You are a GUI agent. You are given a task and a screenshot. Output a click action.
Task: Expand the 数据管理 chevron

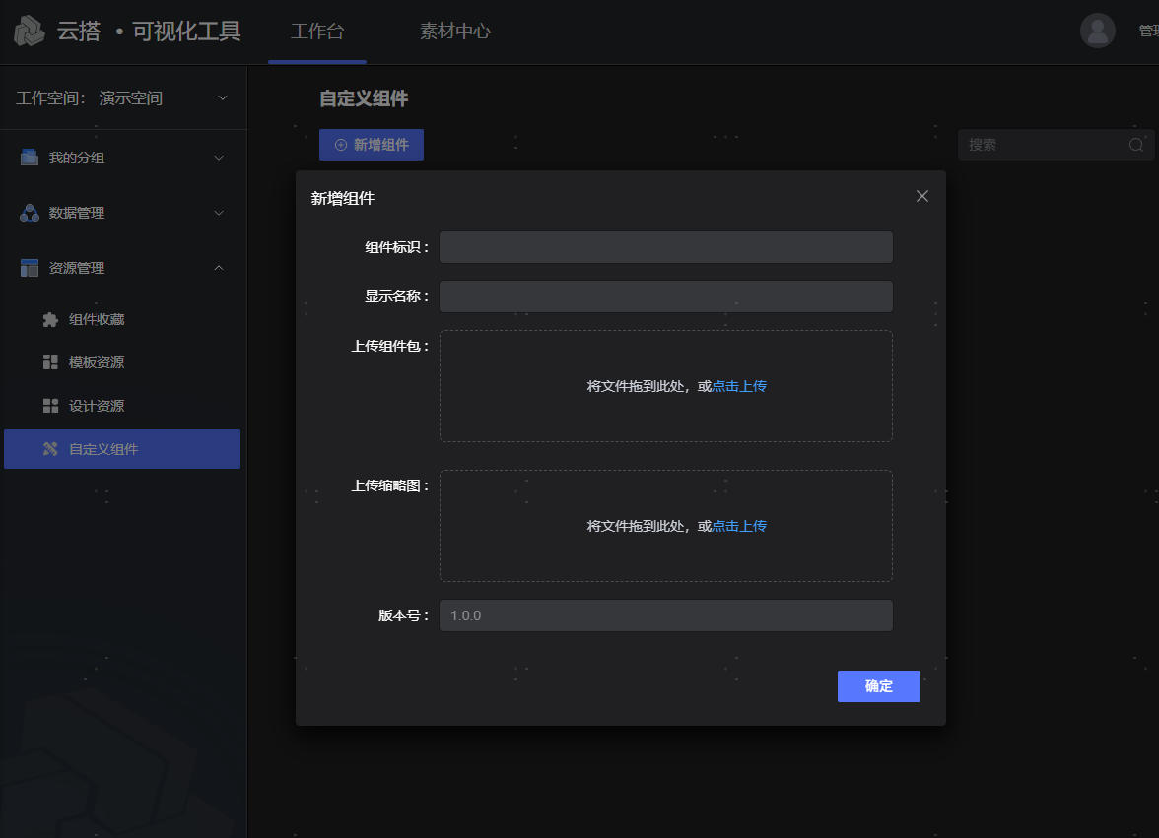click(219, 213)
